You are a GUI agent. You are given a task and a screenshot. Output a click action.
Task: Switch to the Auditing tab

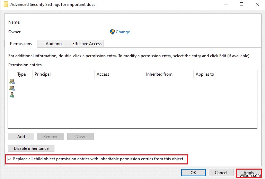pyautogui.click(x=54, y=44)
